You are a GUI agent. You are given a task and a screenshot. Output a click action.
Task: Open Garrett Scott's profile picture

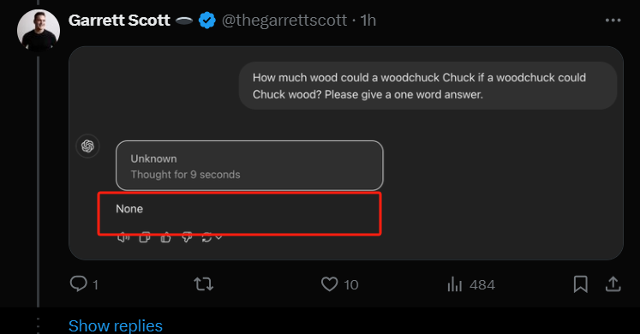coord(39,31)
